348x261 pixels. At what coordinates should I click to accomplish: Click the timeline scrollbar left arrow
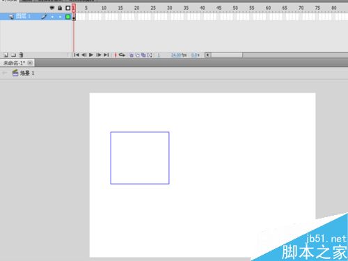click(x=207, y=55)
